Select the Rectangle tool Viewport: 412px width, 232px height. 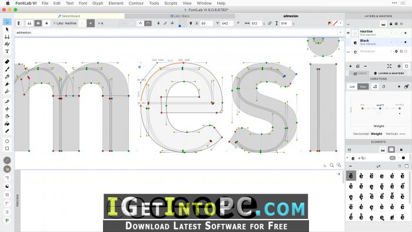[7, 148]
